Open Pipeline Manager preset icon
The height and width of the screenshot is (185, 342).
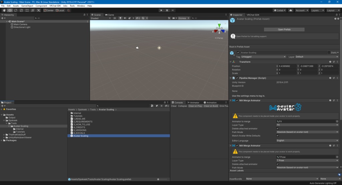(x=334, y=78)
